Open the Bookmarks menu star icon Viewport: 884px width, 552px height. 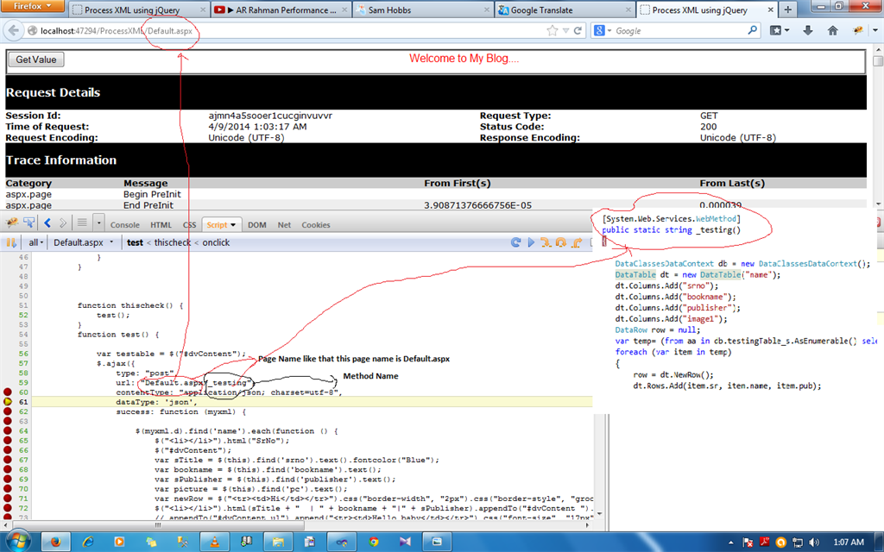pos(776,30)
